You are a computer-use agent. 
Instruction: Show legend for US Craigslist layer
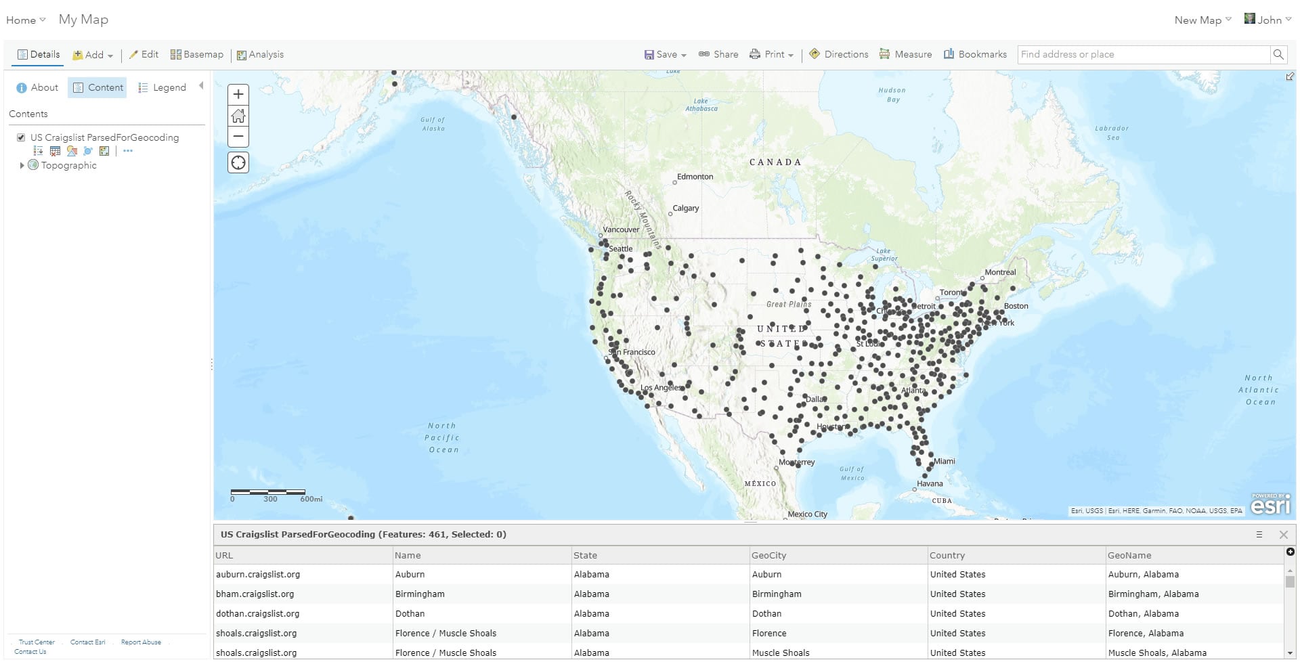[x=39, y=151]
